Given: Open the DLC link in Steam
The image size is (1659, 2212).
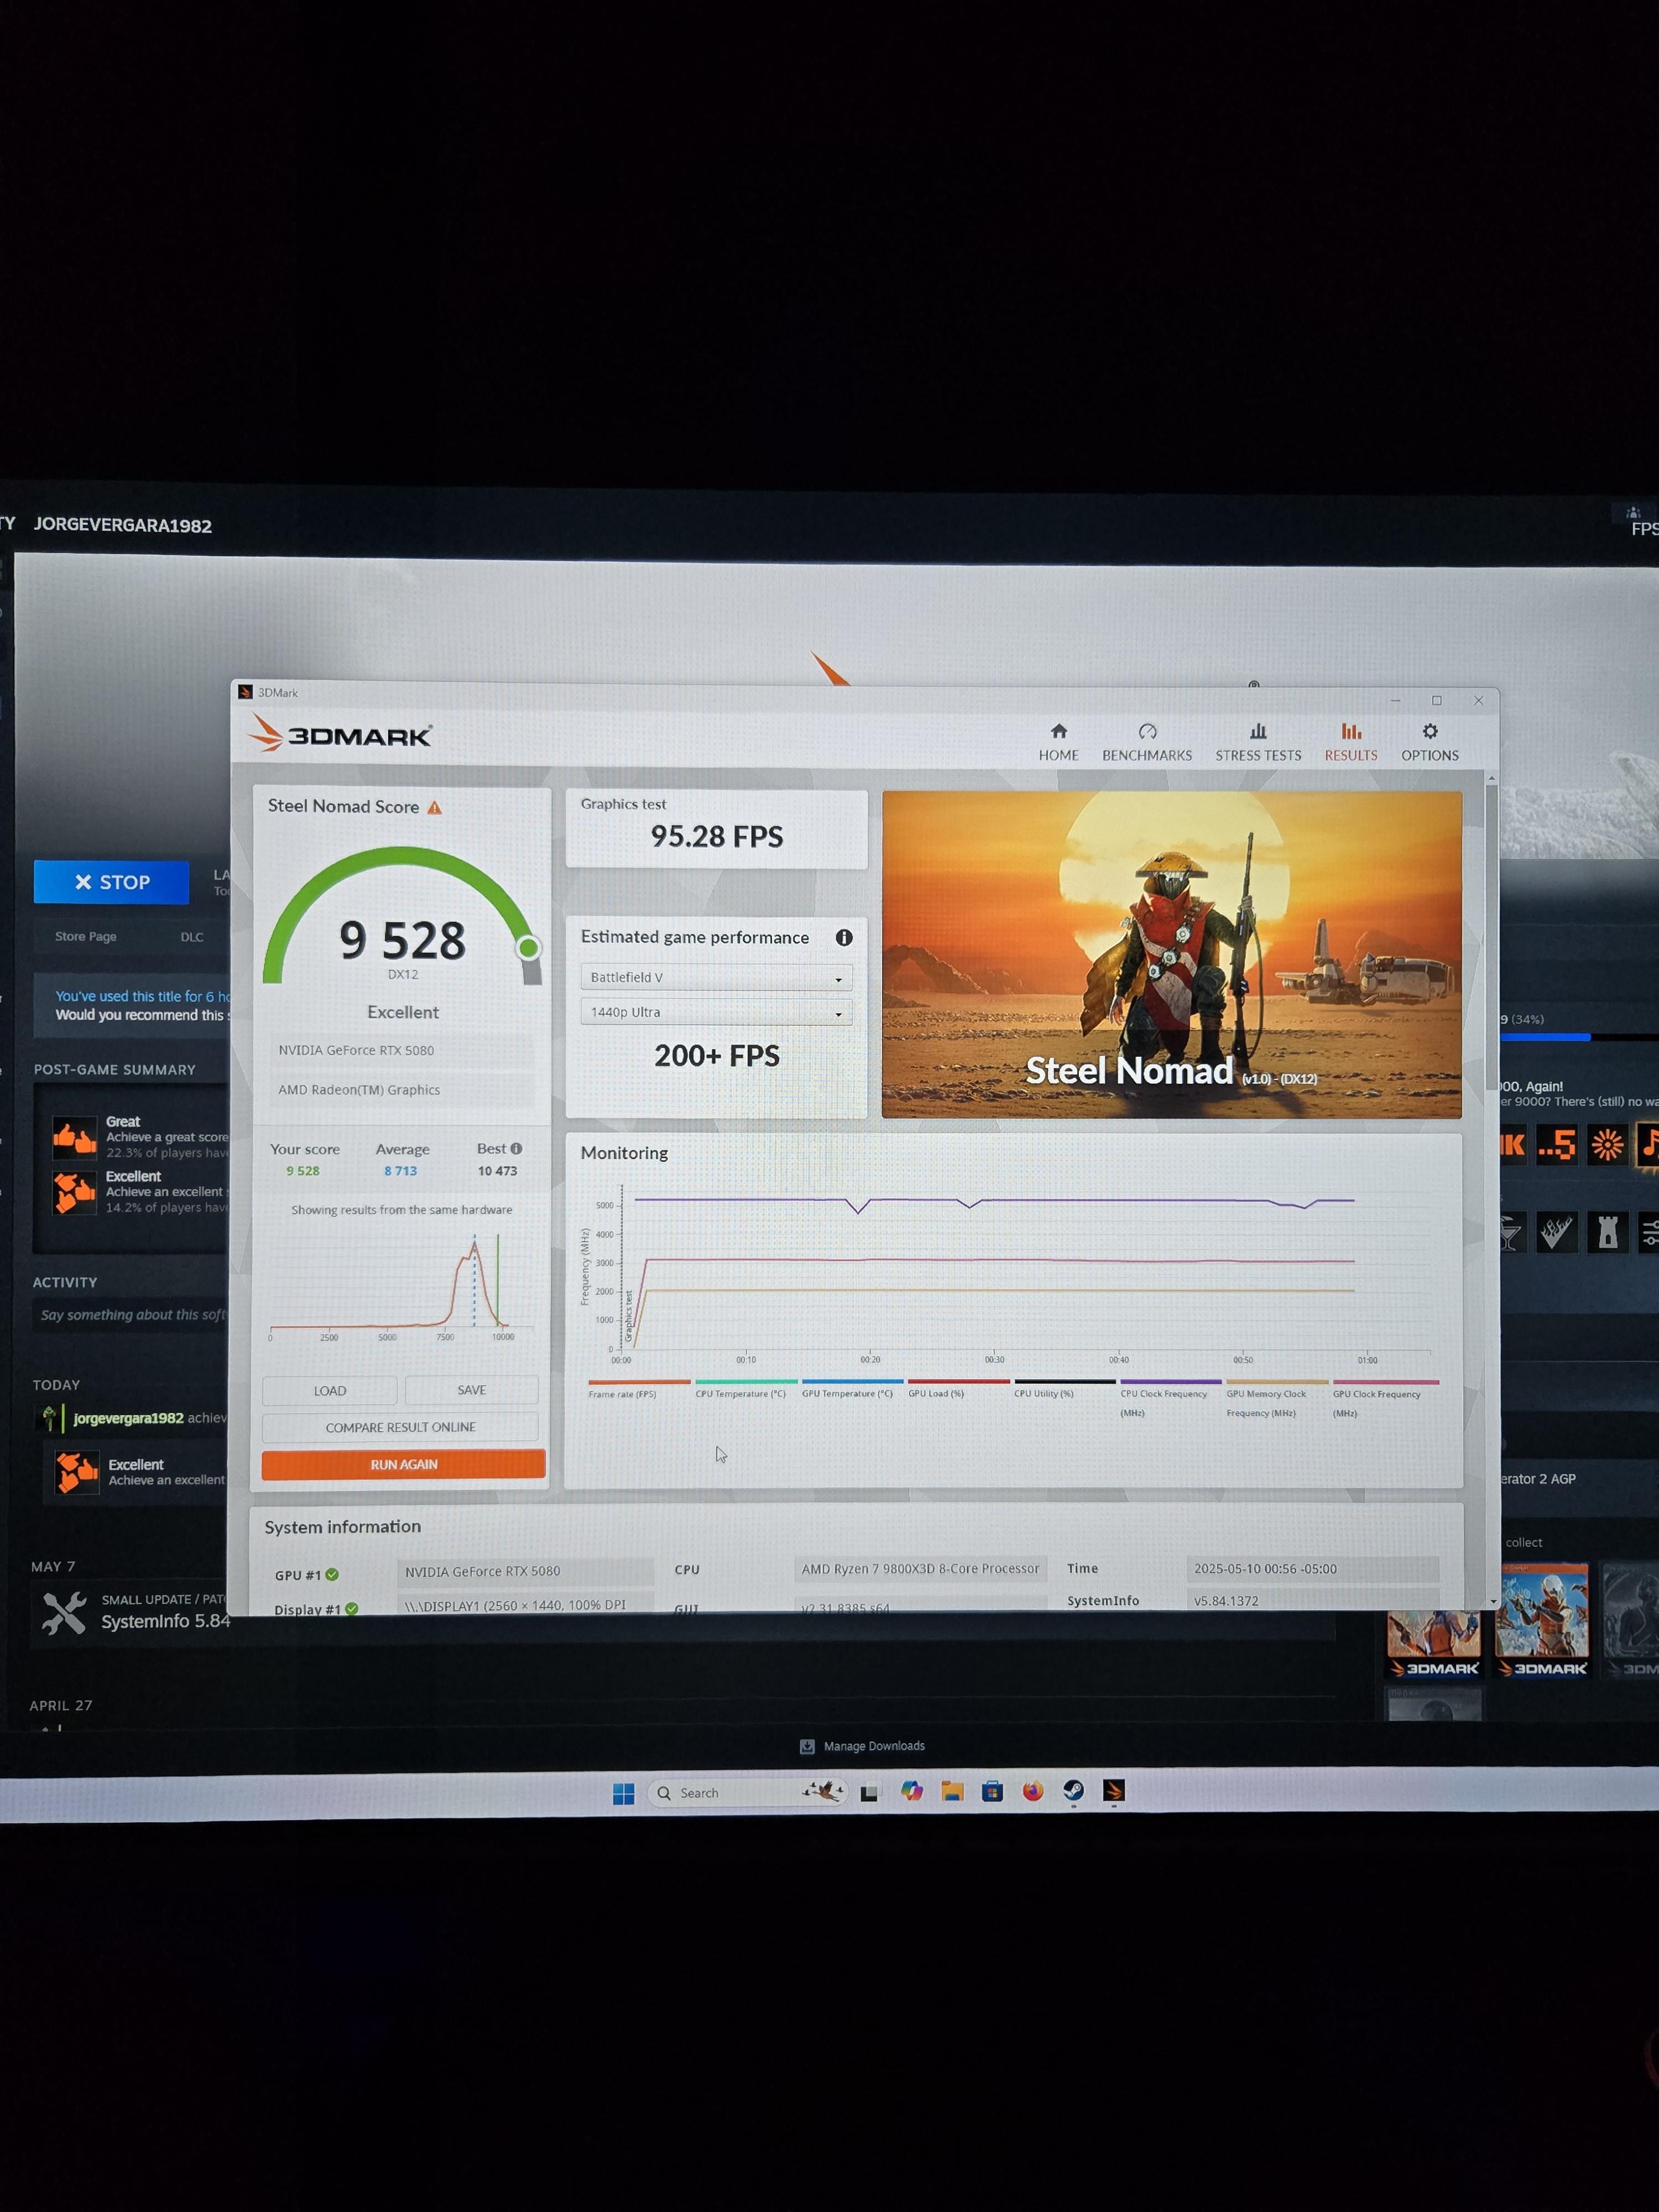Looking at the screenshot, I should point(192,937).
